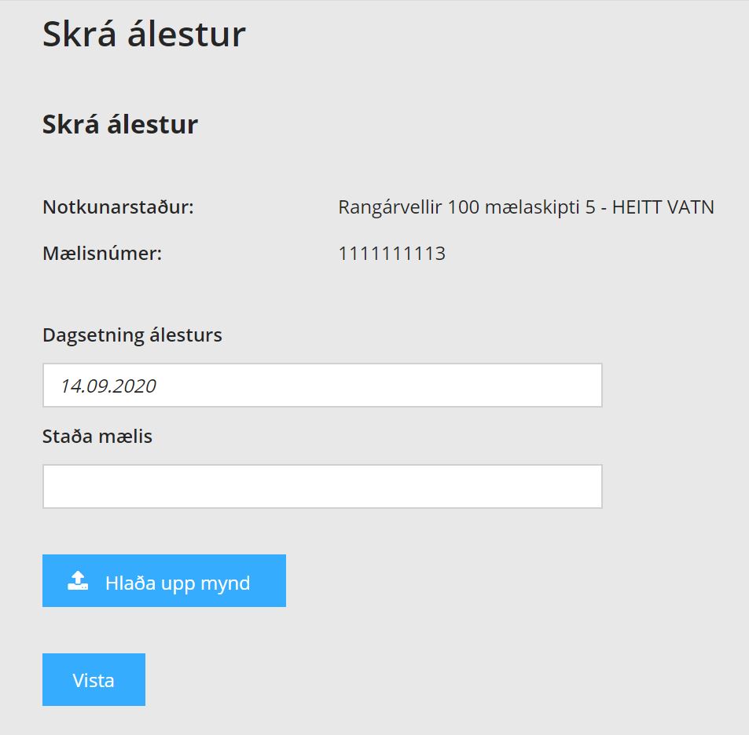Click the number 100 in the address

[x=463, y=207]
